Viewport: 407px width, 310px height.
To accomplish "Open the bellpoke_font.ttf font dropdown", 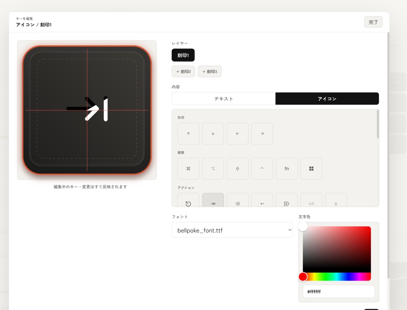I will click(232, 230).
